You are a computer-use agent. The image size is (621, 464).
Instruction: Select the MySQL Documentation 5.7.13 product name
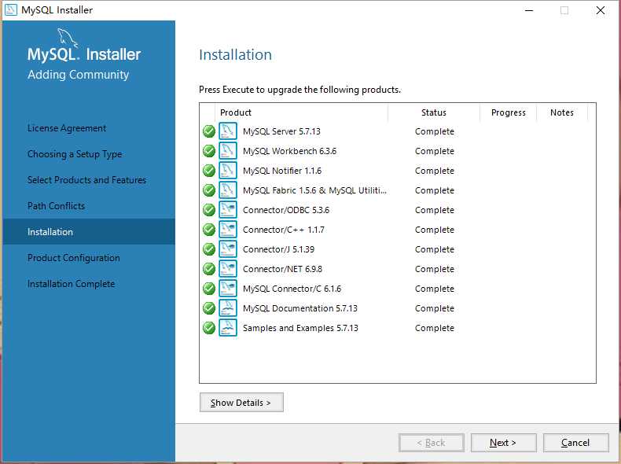(x=299, y=308)
